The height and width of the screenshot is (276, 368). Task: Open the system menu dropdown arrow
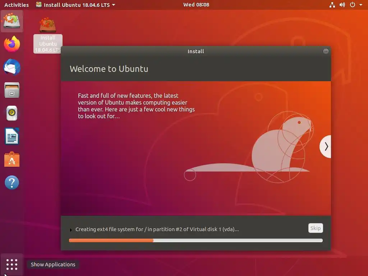(361, 5)
